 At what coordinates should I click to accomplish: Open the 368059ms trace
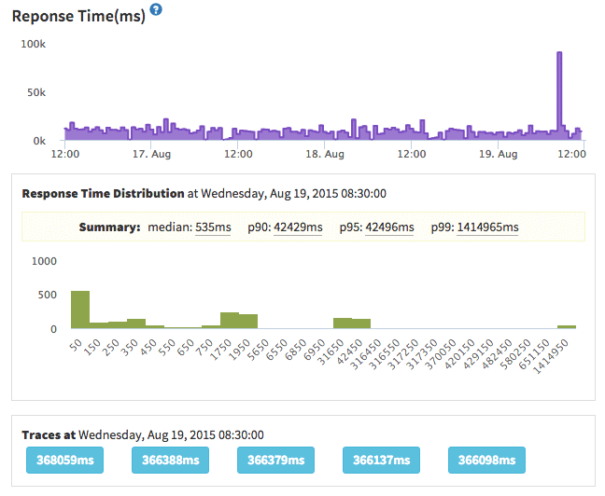point(63,461)
